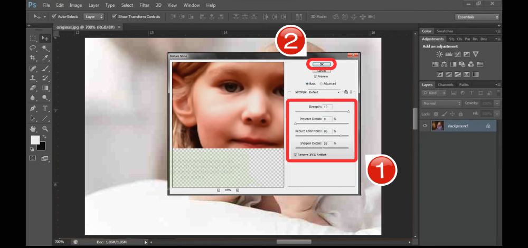Select the Horizontal Type tool

click(x=45, y=108)
